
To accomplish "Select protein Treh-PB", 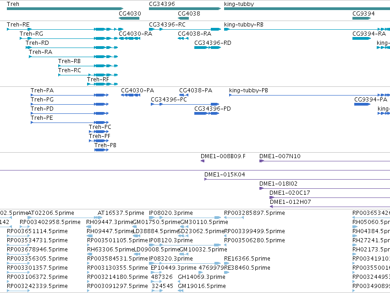I will [x=101, y=150].
